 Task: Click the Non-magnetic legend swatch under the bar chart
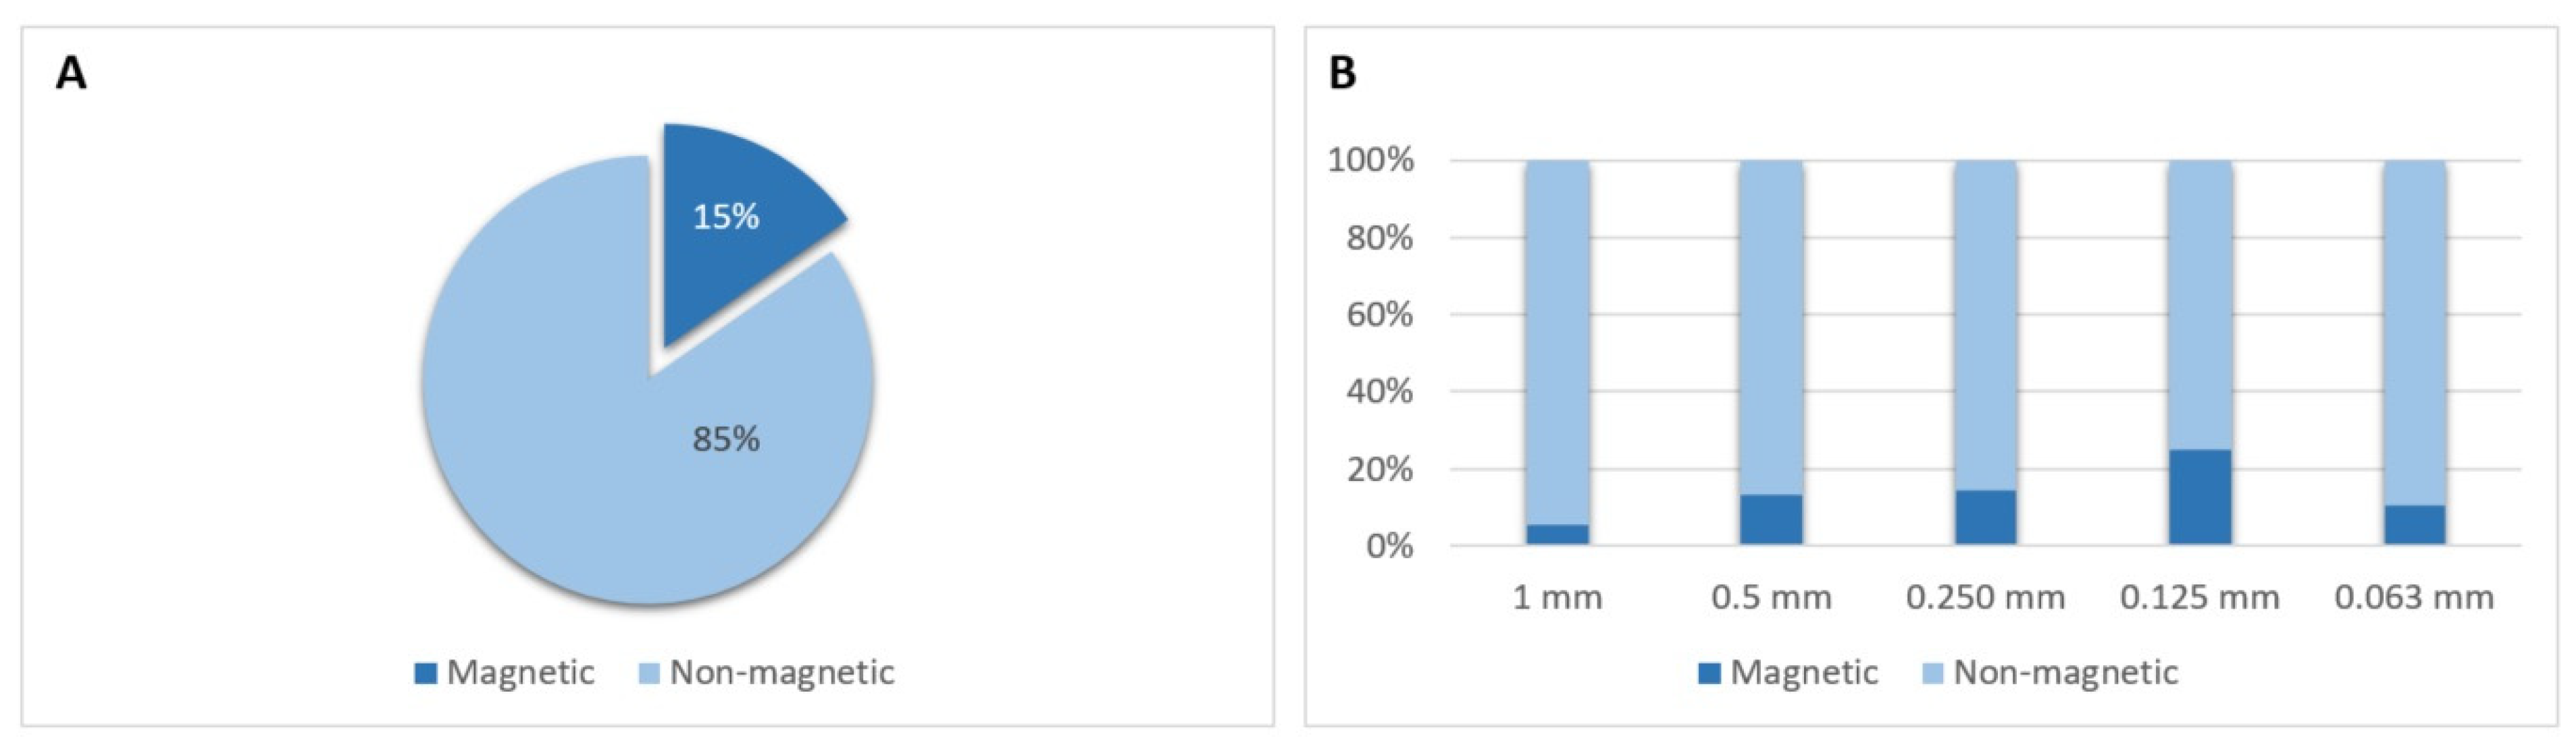coord(1933,673)
